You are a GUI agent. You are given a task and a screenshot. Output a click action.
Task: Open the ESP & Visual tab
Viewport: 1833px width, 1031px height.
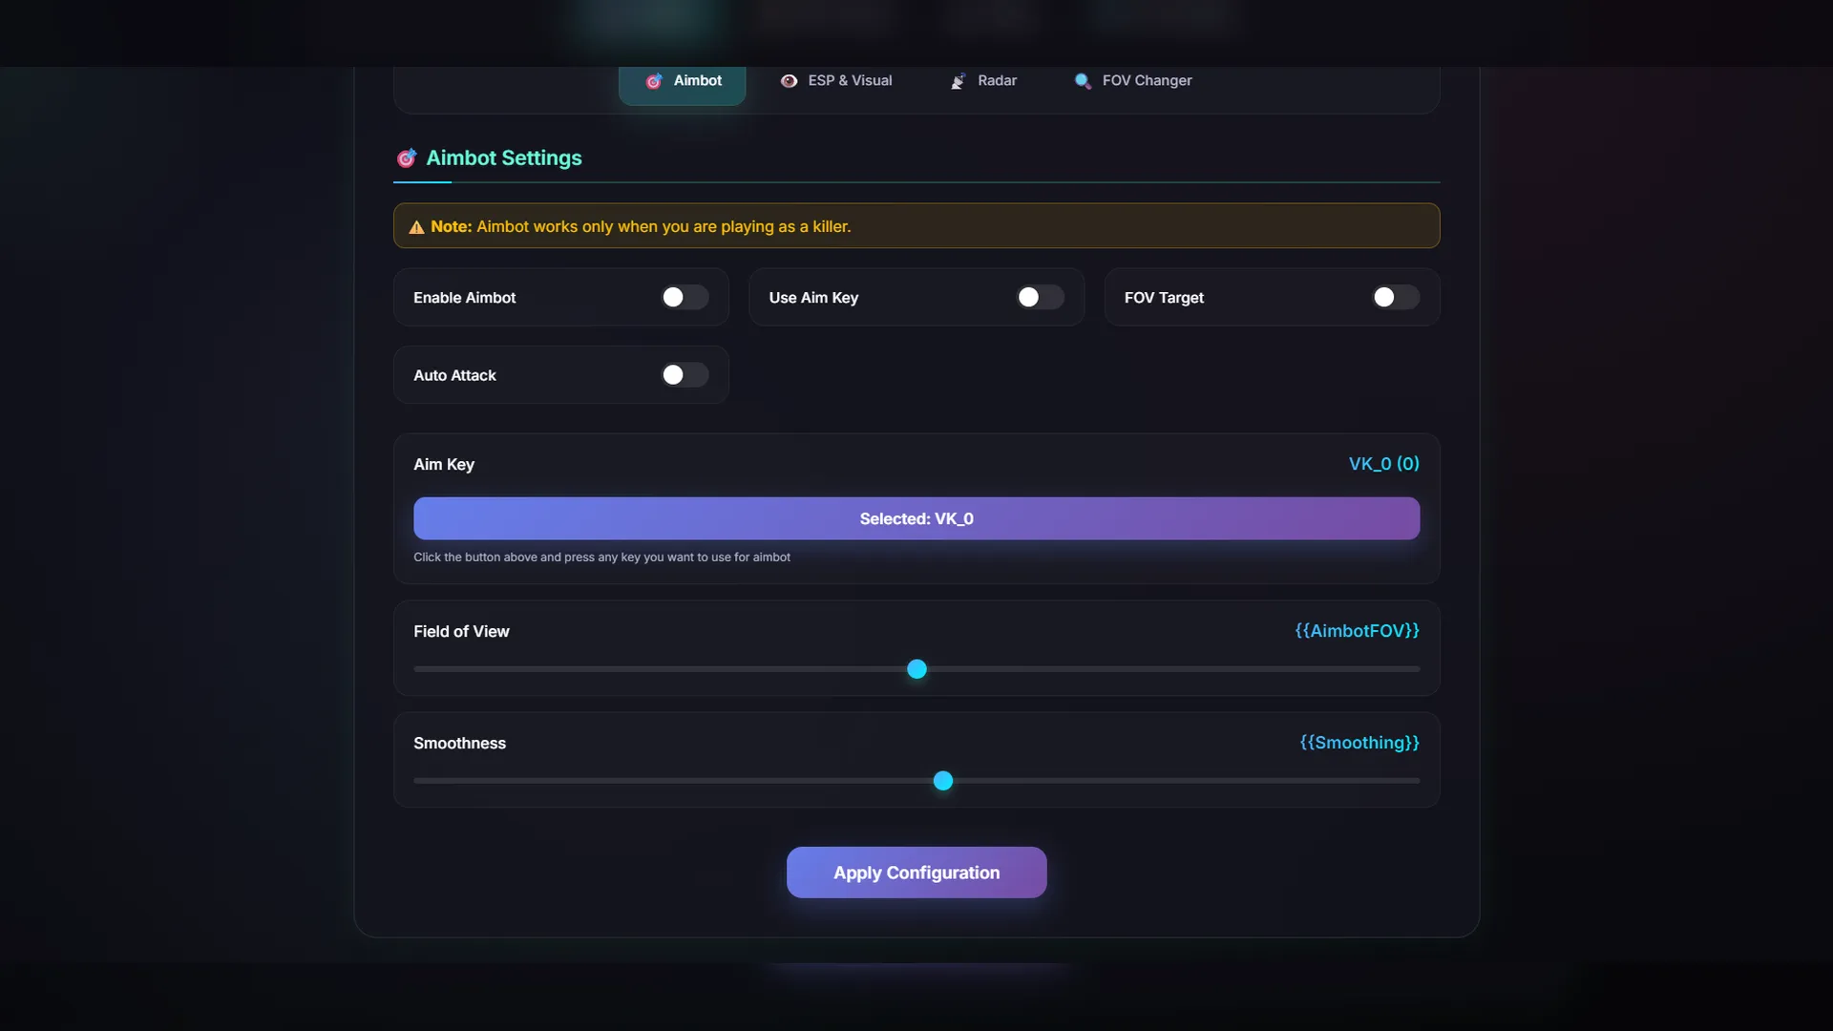[x=849, y=81]
